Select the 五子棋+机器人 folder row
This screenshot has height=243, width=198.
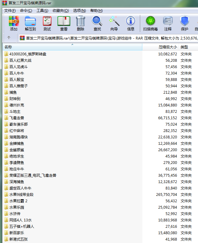click(100, 227)
